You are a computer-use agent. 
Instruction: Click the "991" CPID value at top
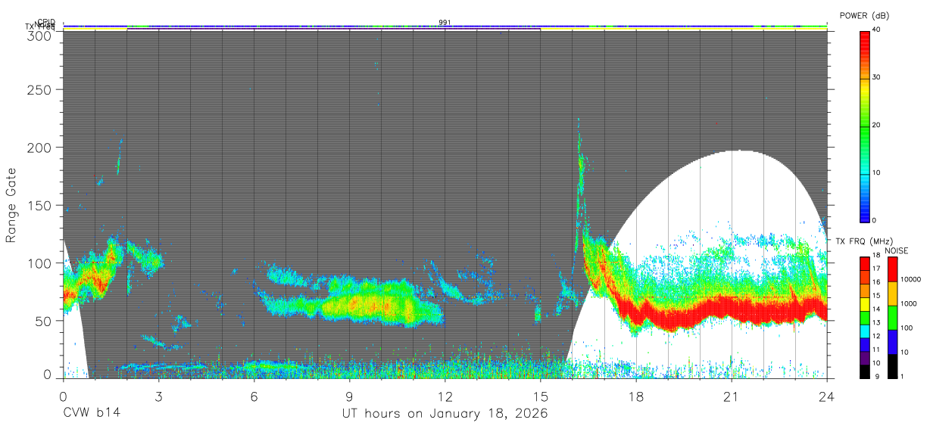pyautogui.click(x=445, y=22)
